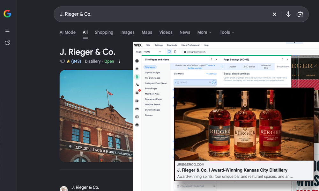Select the Social share tab
The width and height of the screenshot is (319, 191).
[283, 67]
